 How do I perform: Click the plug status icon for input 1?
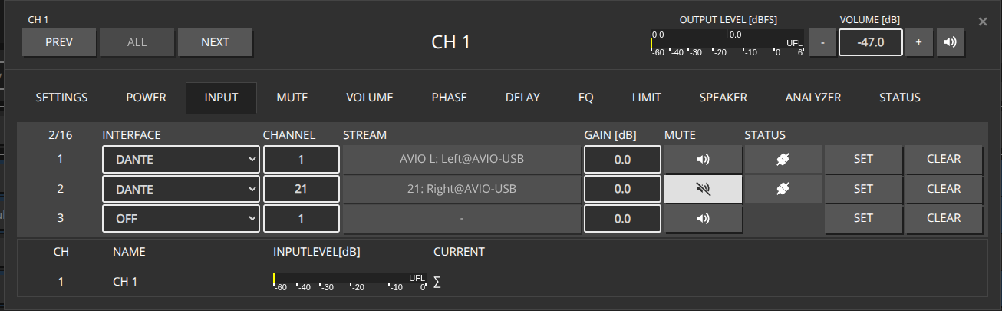tap(783, 160)
